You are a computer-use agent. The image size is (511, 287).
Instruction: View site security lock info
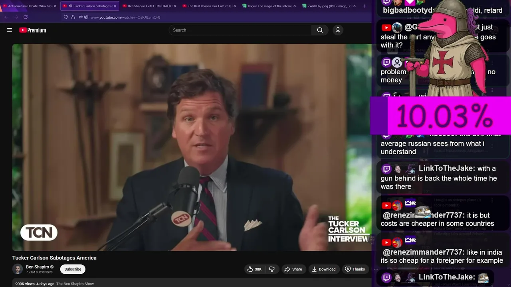(73, 17)
